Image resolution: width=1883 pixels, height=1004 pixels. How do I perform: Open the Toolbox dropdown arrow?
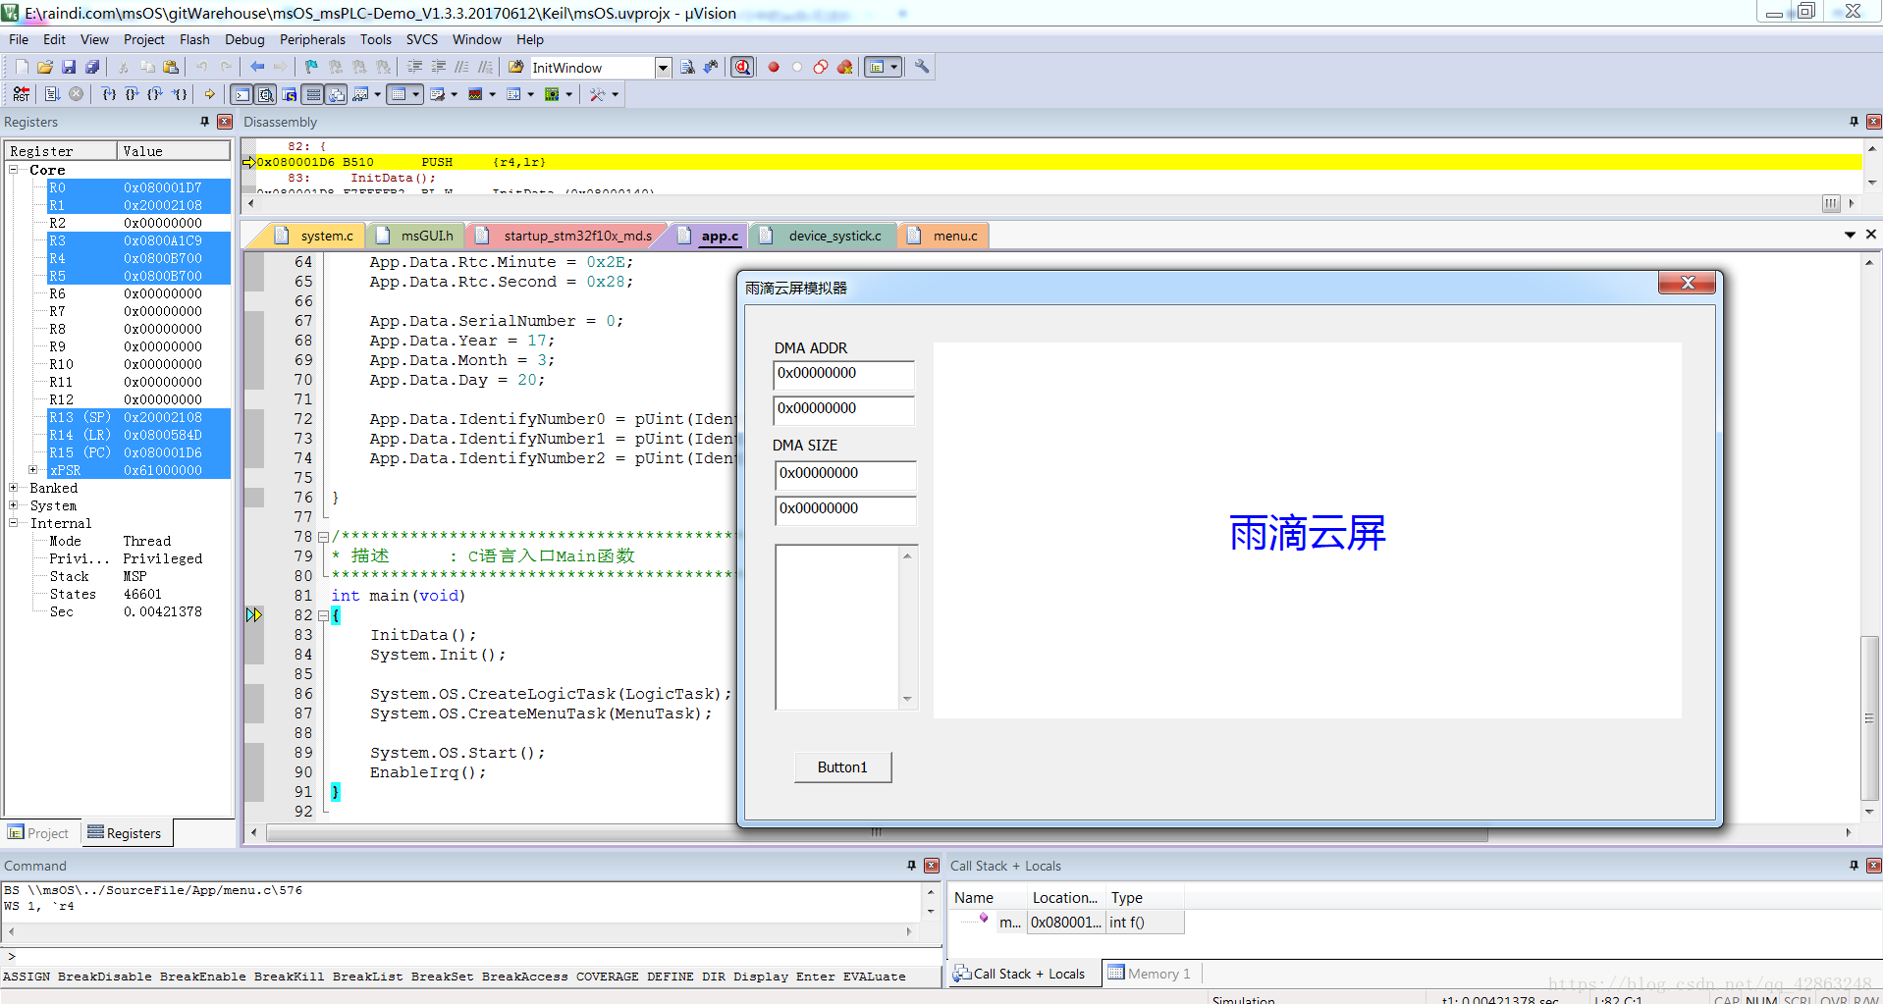point(616,94)
